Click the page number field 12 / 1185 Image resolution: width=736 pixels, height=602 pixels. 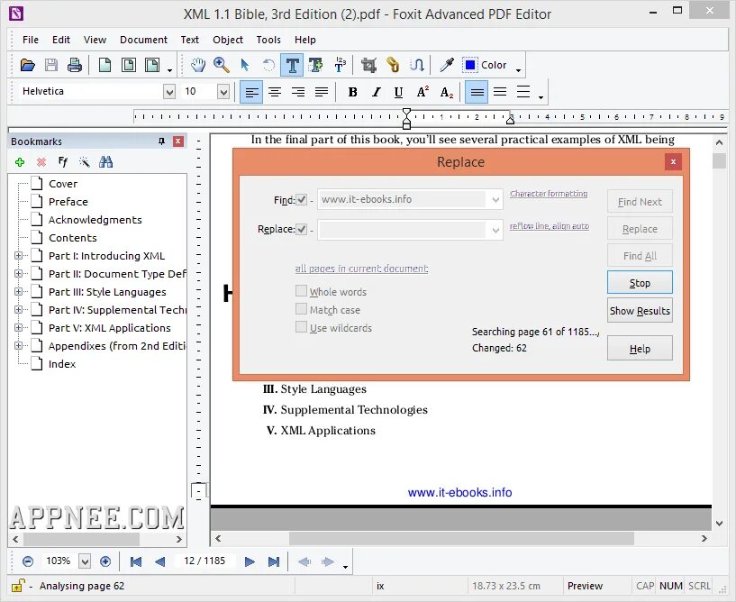point(204,561)
